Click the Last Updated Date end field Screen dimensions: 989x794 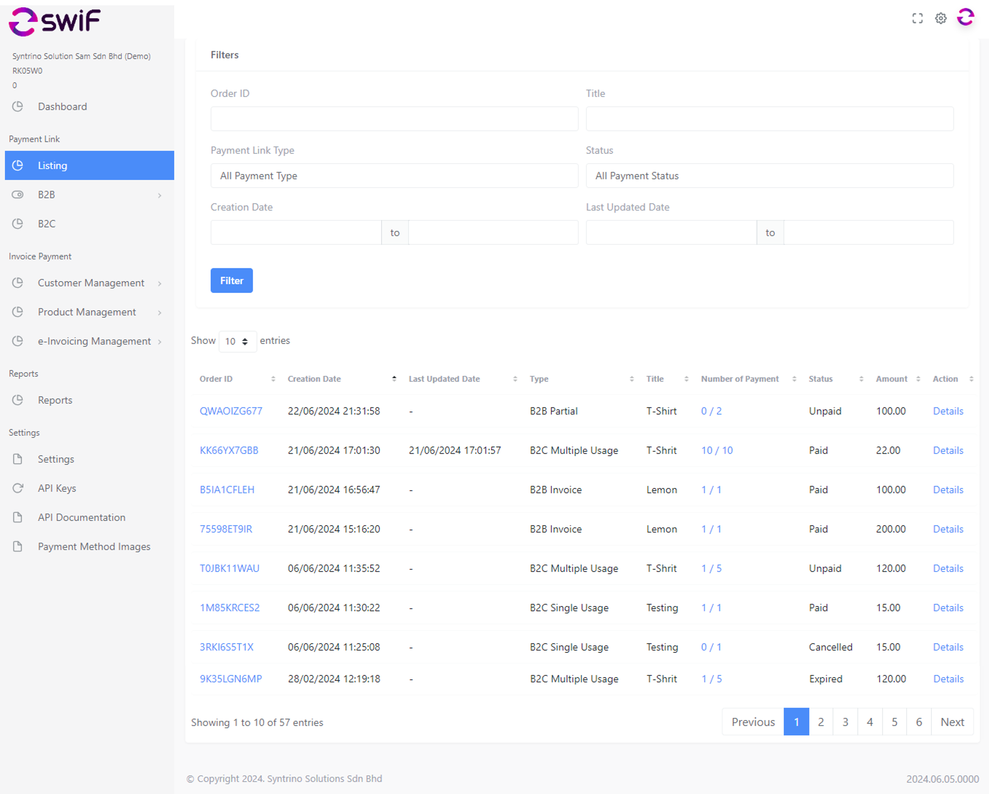tap(869, 232)
